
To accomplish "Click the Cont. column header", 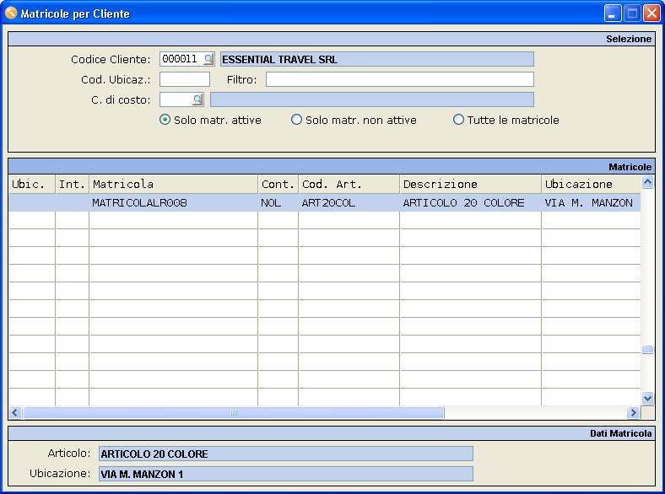I will [278, 185].
